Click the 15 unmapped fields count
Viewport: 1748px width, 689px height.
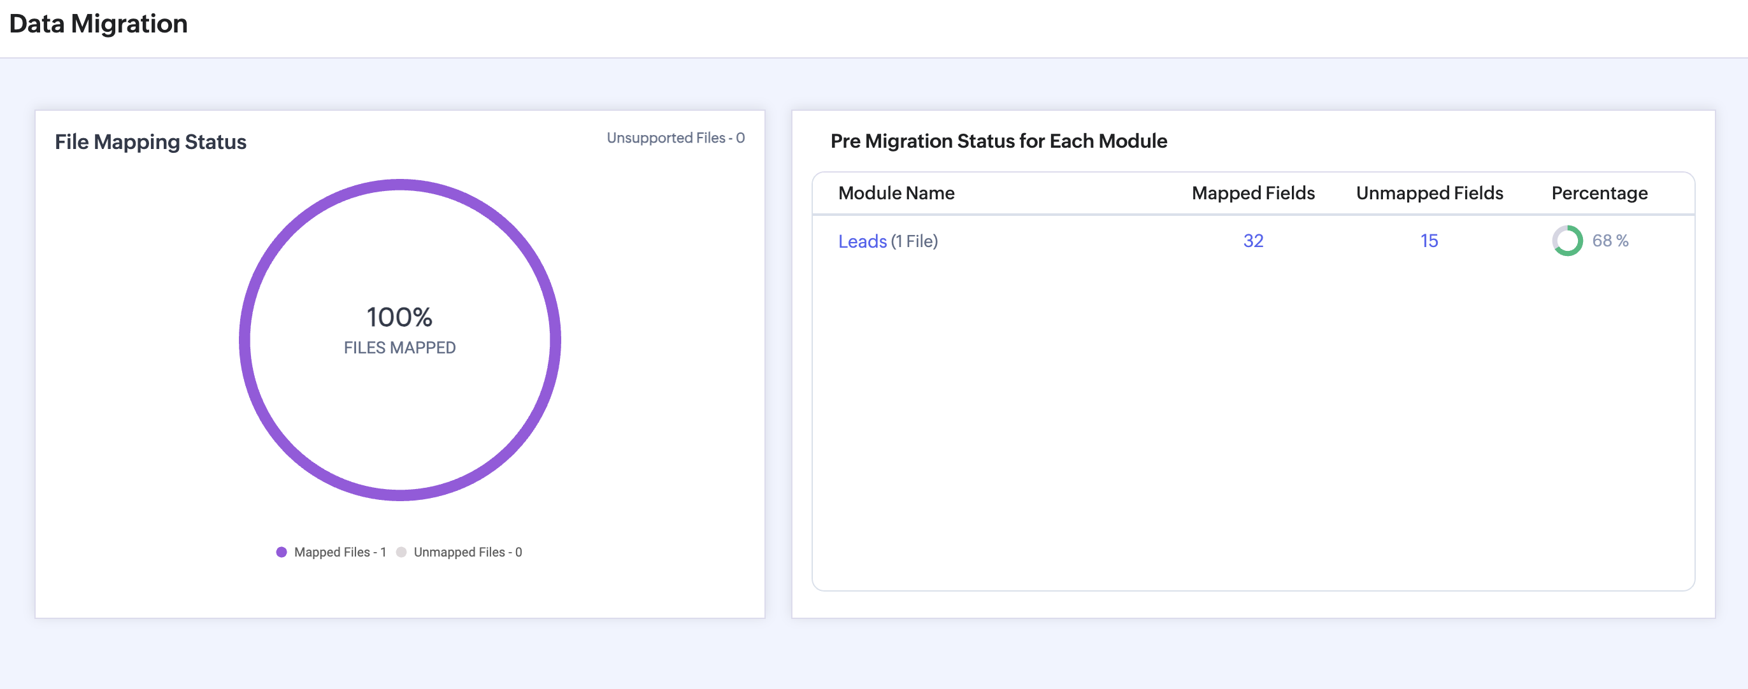[x=1428, y=241]
